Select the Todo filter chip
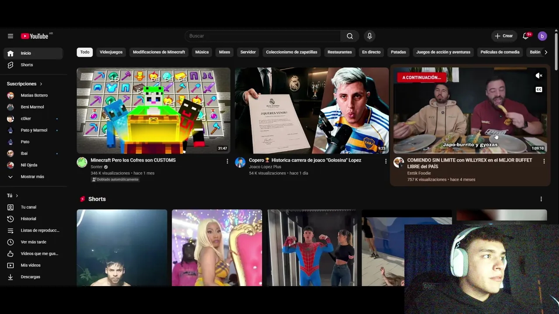Image resolution: width=559 pixels, height=314 pixels. (x=85, y=52)
